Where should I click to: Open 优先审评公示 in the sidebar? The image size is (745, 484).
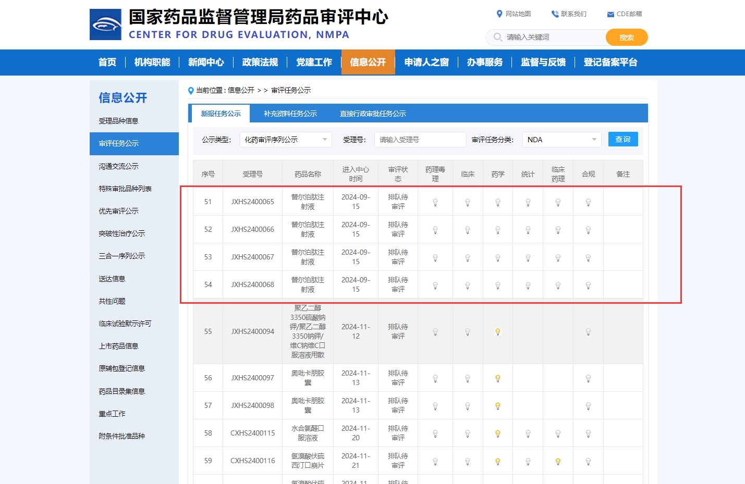(x=118, y=211)
